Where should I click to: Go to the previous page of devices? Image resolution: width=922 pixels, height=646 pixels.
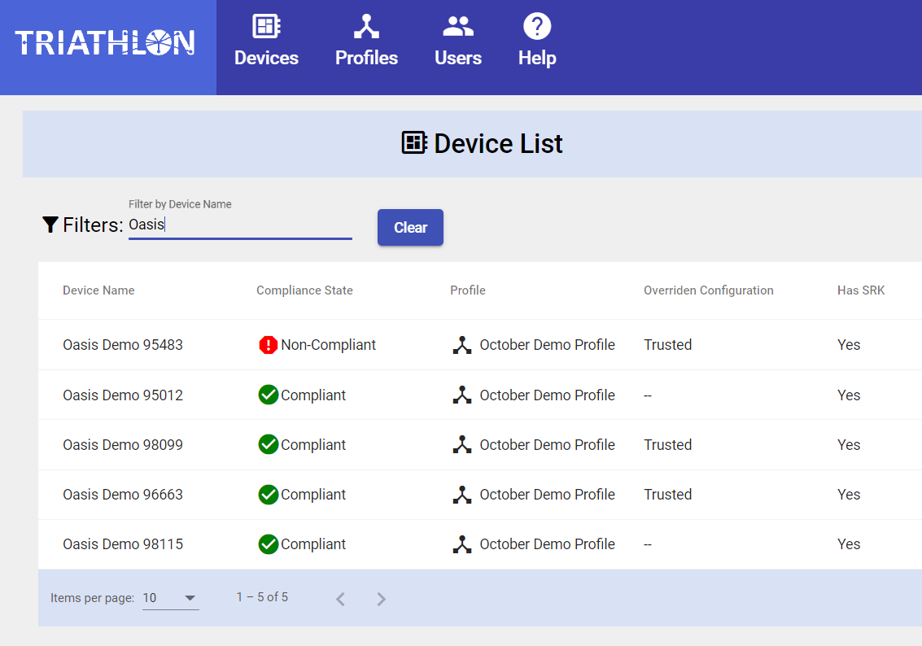(340, 599)
